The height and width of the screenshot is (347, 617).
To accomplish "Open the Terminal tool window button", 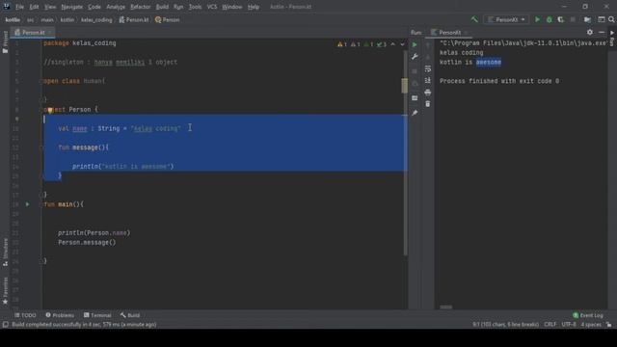I will tap(97, 315).
